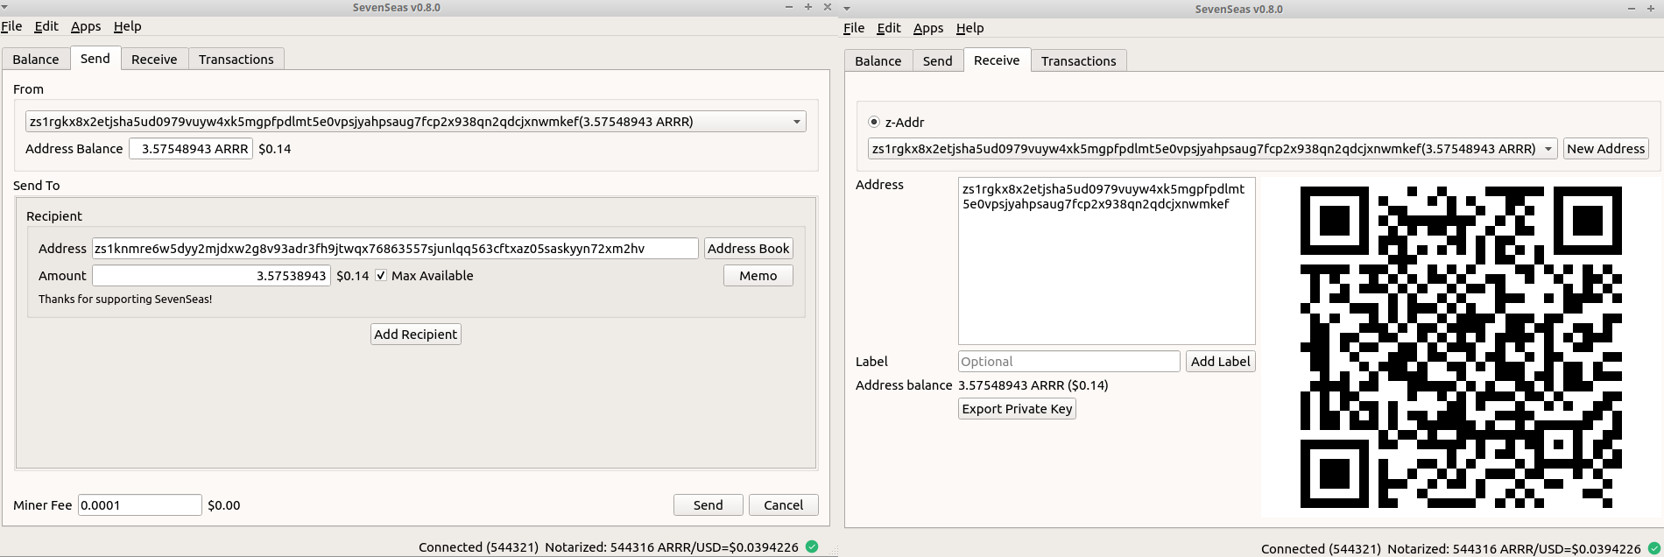Open Help menu in right window
The width and height of the screenshot is (1664, 557).
click(970, 28)
